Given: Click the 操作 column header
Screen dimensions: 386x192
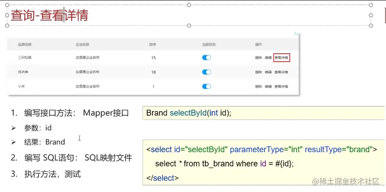Looking at the screenshot, I should tap(258, 44).
